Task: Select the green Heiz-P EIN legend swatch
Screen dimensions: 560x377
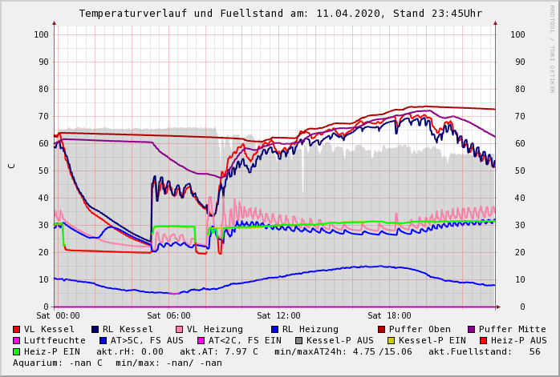Action: [17, 352]
